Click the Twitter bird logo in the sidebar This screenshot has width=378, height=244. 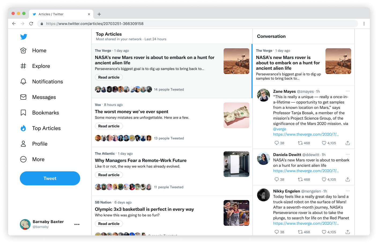click(24, 36)
